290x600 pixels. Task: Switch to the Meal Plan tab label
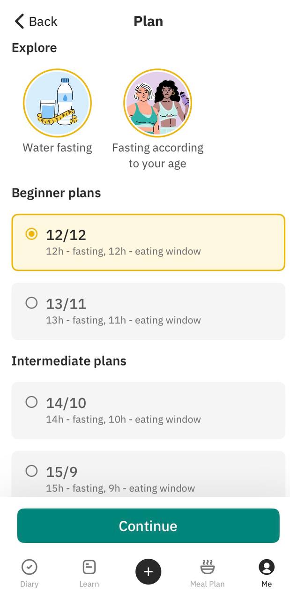point(207,584)
